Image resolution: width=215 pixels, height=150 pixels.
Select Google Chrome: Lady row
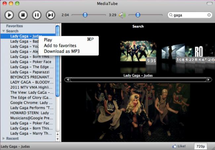[x=28, y=103]
